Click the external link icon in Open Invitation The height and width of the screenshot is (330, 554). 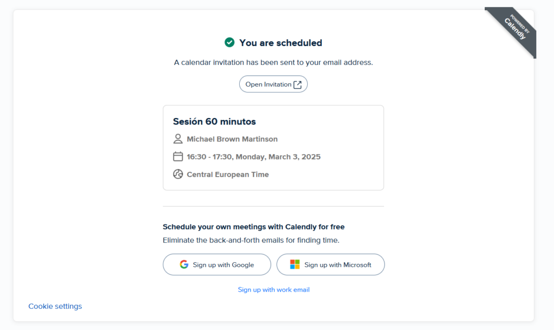(x=298, y=84)
